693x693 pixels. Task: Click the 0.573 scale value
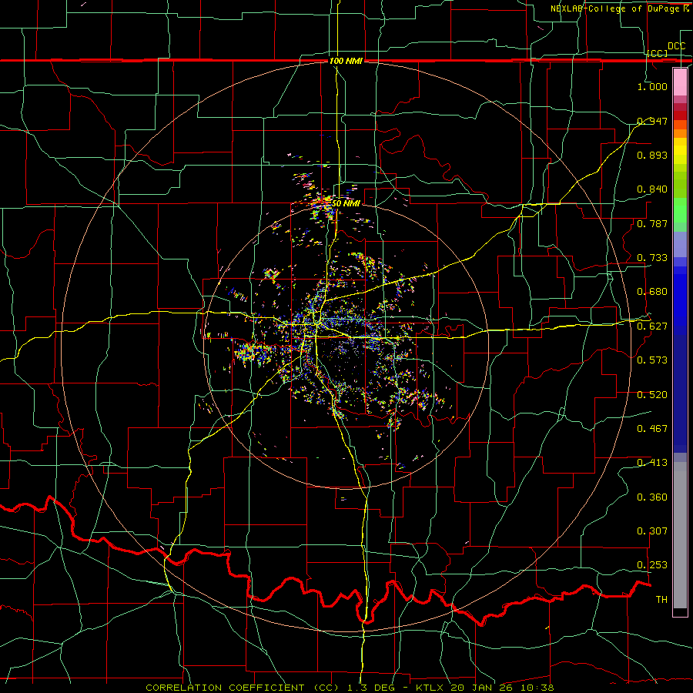point(652,360)
